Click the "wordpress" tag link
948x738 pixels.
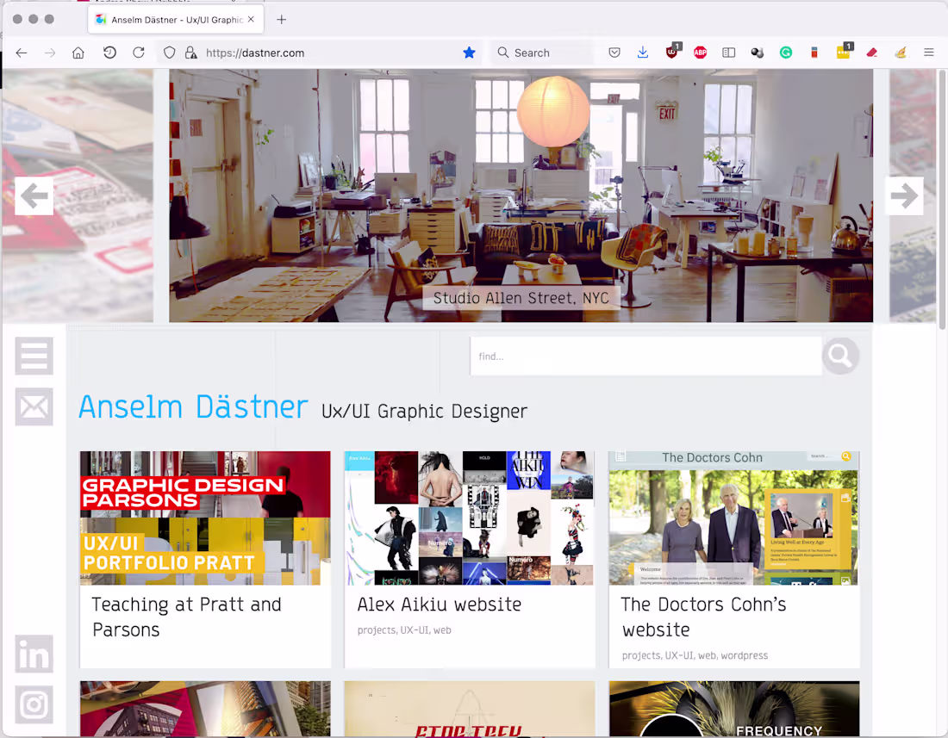(x=743, y=655)
